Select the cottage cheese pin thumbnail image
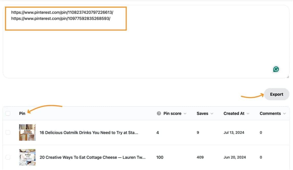Screen dimensions: 293x170 tap(27, 157)
